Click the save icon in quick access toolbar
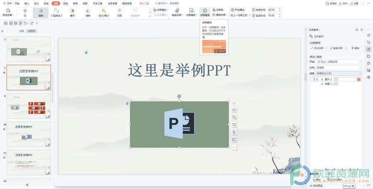This screenshot has height=189, width=373. [6, 23]
